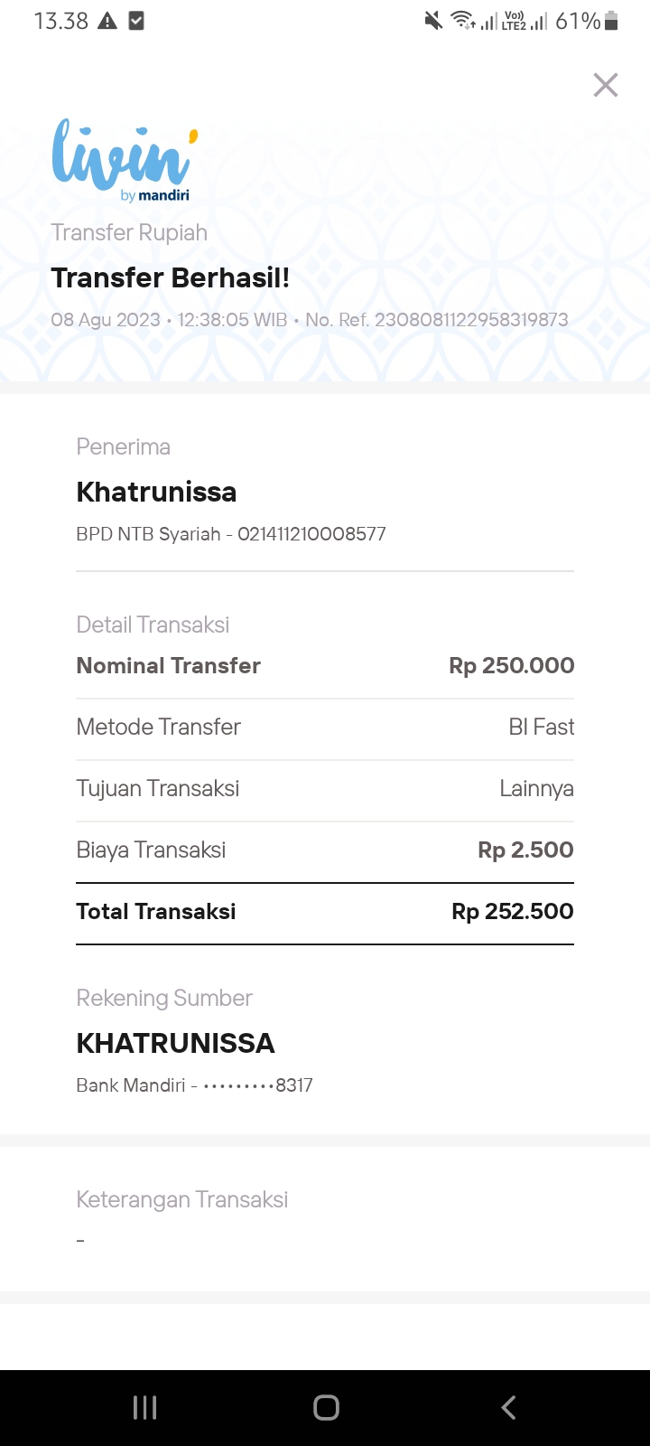This screenshot has height=1446, width=650.
Task: Tap the Rp 2.500 transaction fee
Action: point(525,850)
